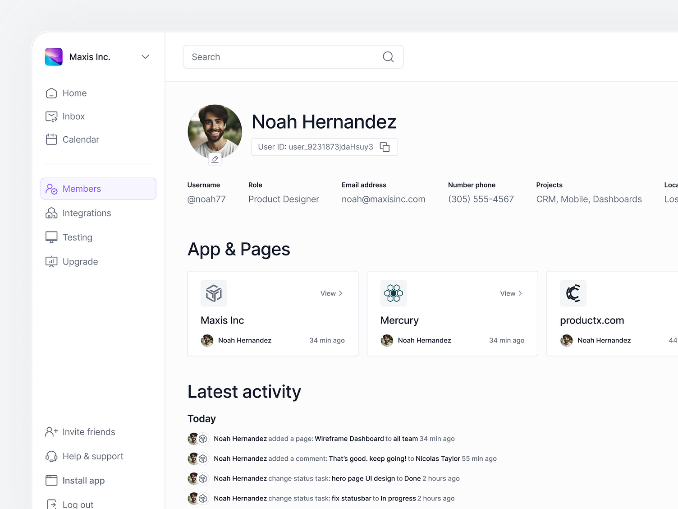678x509 pixels.
Task: Click the Help & support headset icon
Action: coord(51,456)
